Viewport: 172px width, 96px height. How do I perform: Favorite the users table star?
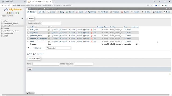(49, 42)
